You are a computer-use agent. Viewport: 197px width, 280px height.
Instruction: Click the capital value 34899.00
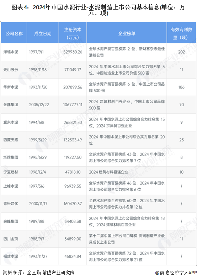73,239
